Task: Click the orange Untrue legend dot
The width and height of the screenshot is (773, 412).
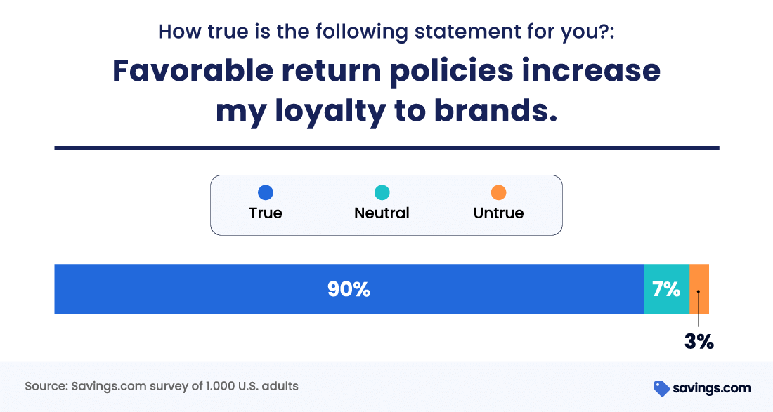Action: click(x=498, y=192)
